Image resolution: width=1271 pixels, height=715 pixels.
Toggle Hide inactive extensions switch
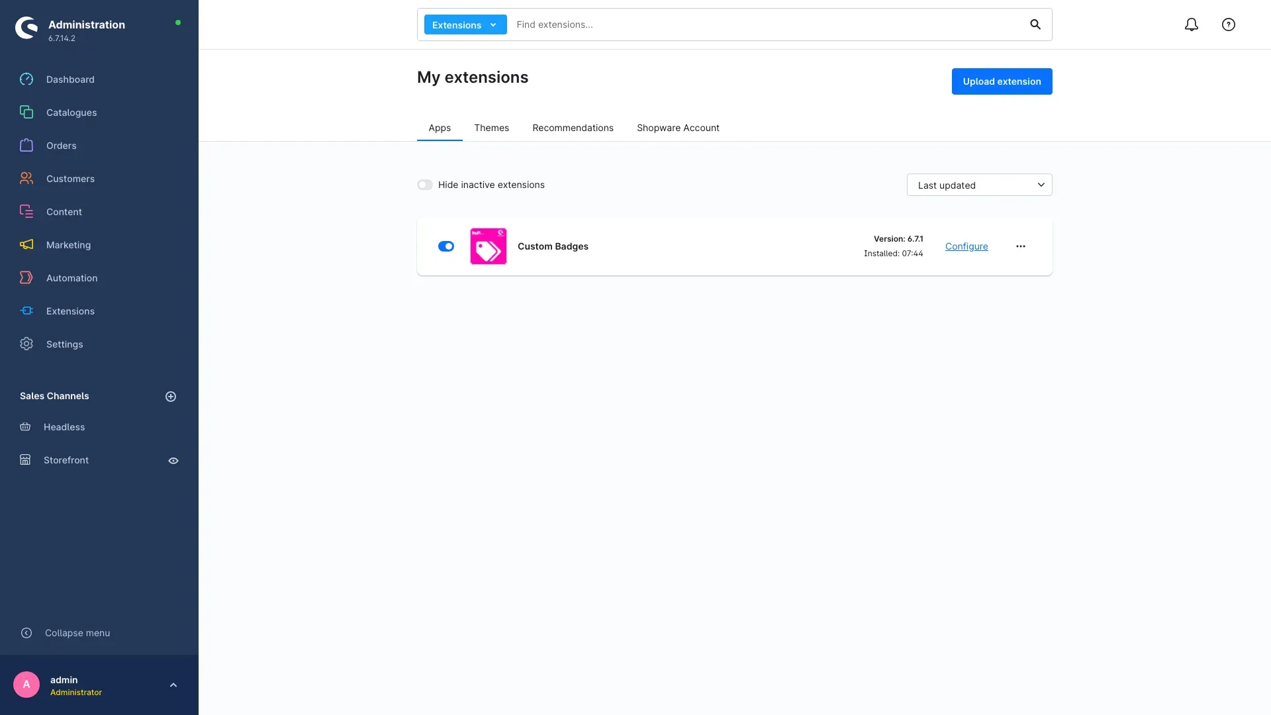pyautogui.click(x=425, y=185)
